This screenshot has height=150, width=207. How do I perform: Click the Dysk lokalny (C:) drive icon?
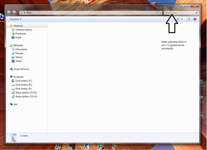pyautogui.click(x=13, y=81)
